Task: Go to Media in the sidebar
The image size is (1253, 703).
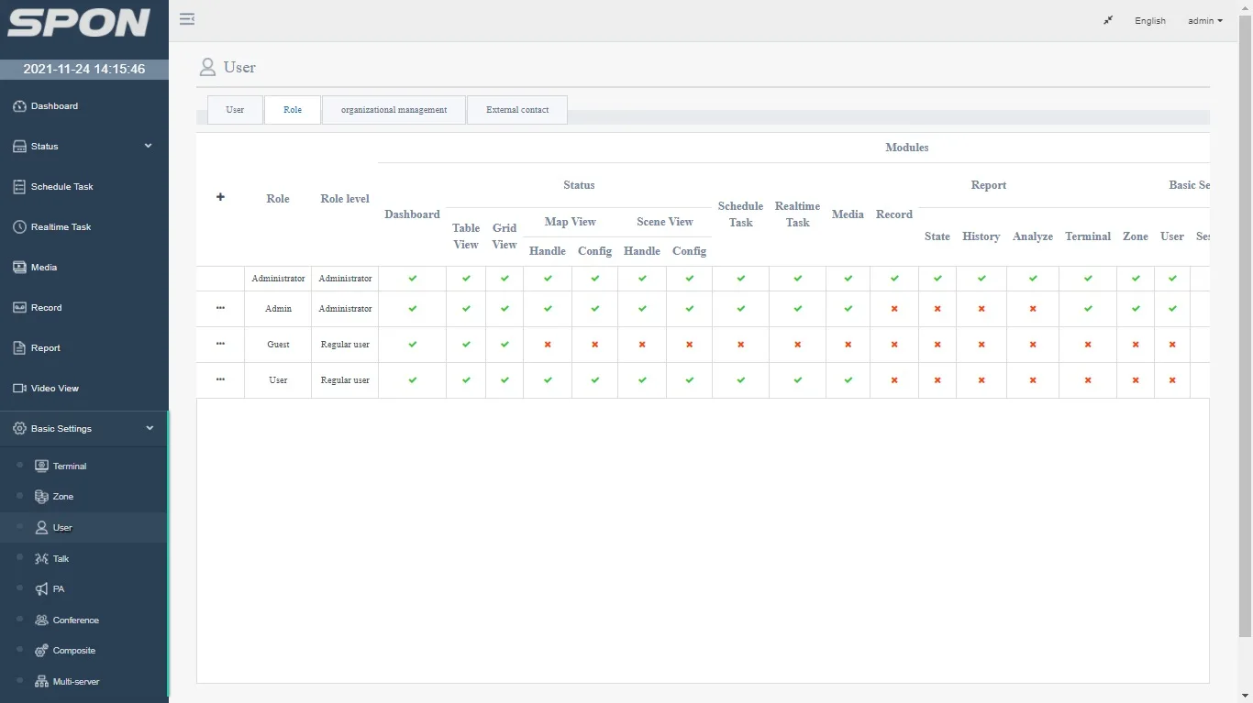Action: pyautogui.click(x=43, y=268)
